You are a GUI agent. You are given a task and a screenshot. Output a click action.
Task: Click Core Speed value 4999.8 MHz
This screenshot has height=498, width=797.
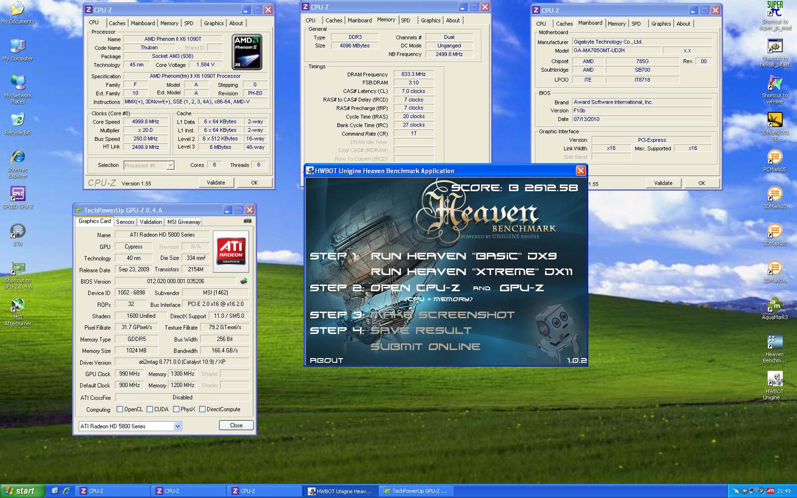tap(145, 122)
